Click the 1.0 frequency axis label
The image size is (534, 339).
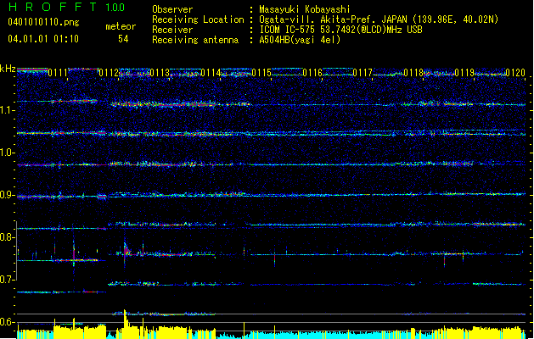(8, 153)
